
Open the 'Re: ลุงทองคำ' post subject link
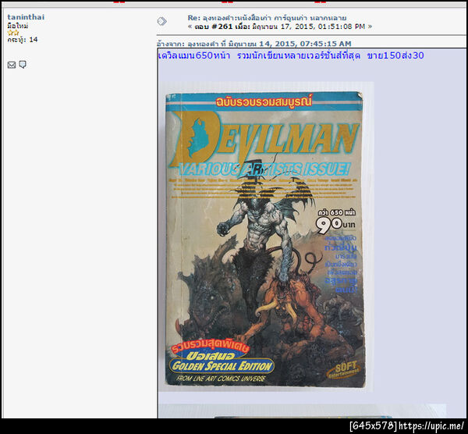coord(267,18)
